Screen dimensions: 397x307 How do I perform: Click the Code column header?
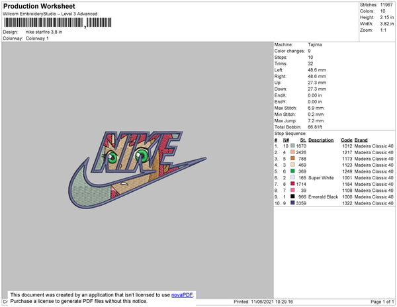point(346,140)
